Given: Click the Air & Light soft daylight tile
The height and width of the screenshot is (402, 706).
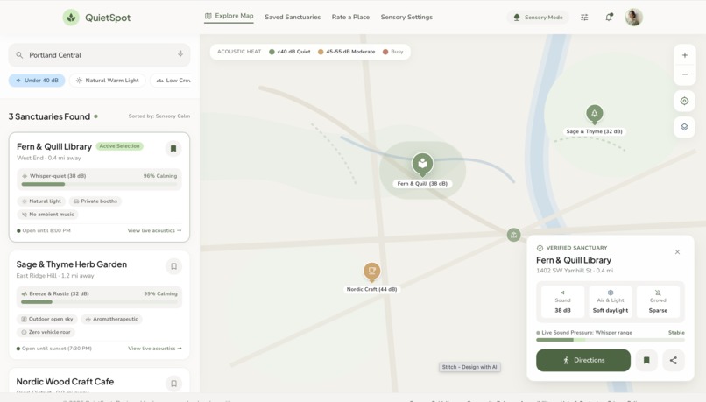Looking at the screenshot, I should pos(611,301).
